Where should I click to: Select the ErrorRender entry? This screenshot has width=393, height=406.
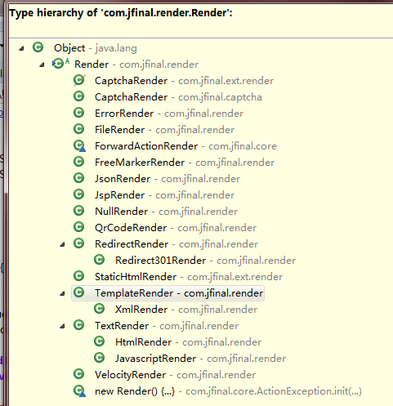tap(169, 114)
